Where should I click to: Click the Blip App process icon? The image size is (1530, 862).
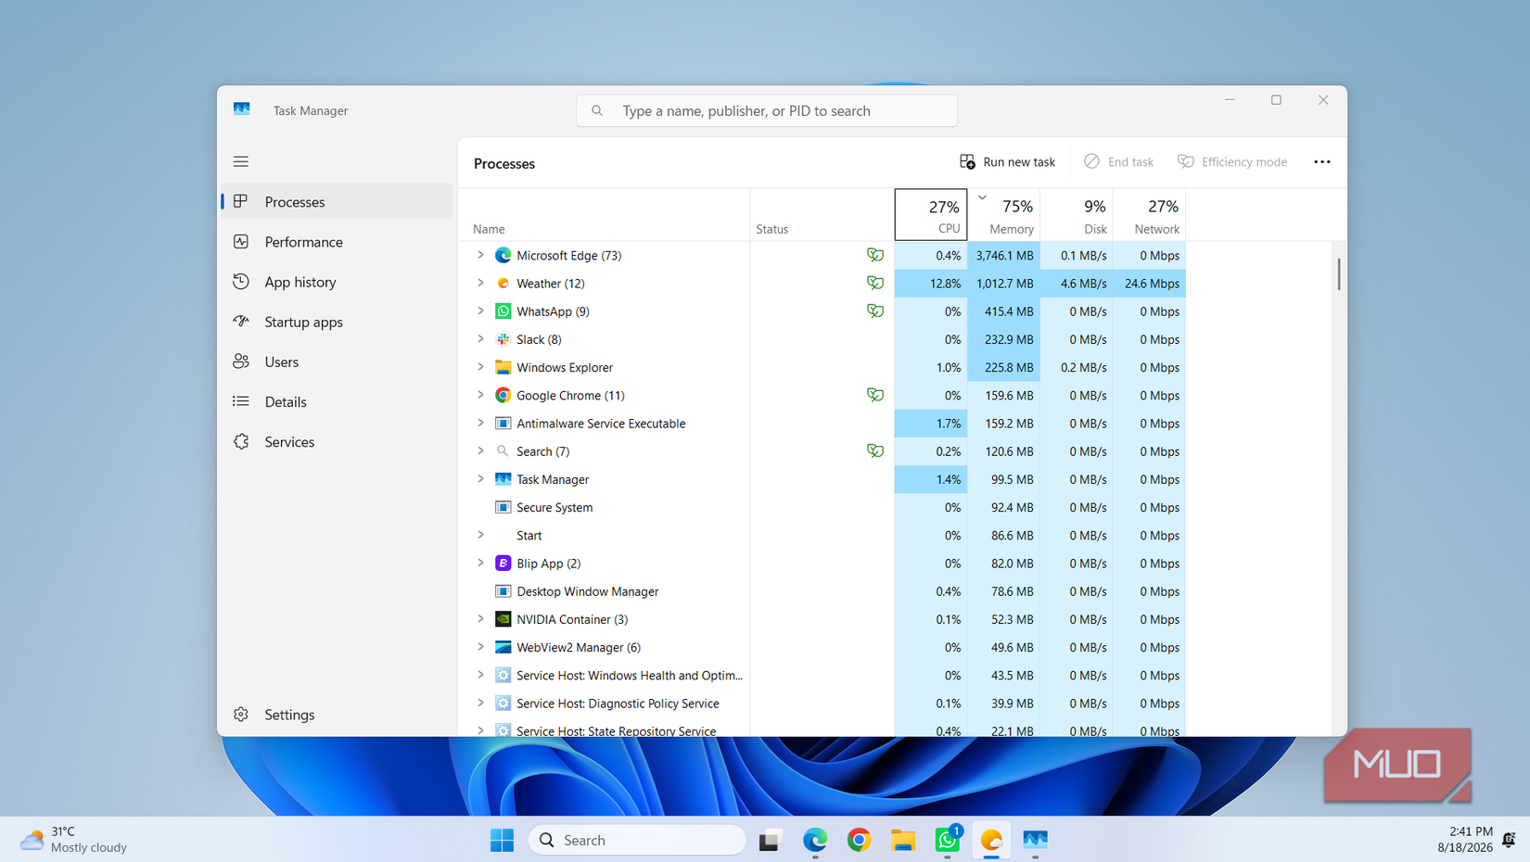[x=503, y=563]
